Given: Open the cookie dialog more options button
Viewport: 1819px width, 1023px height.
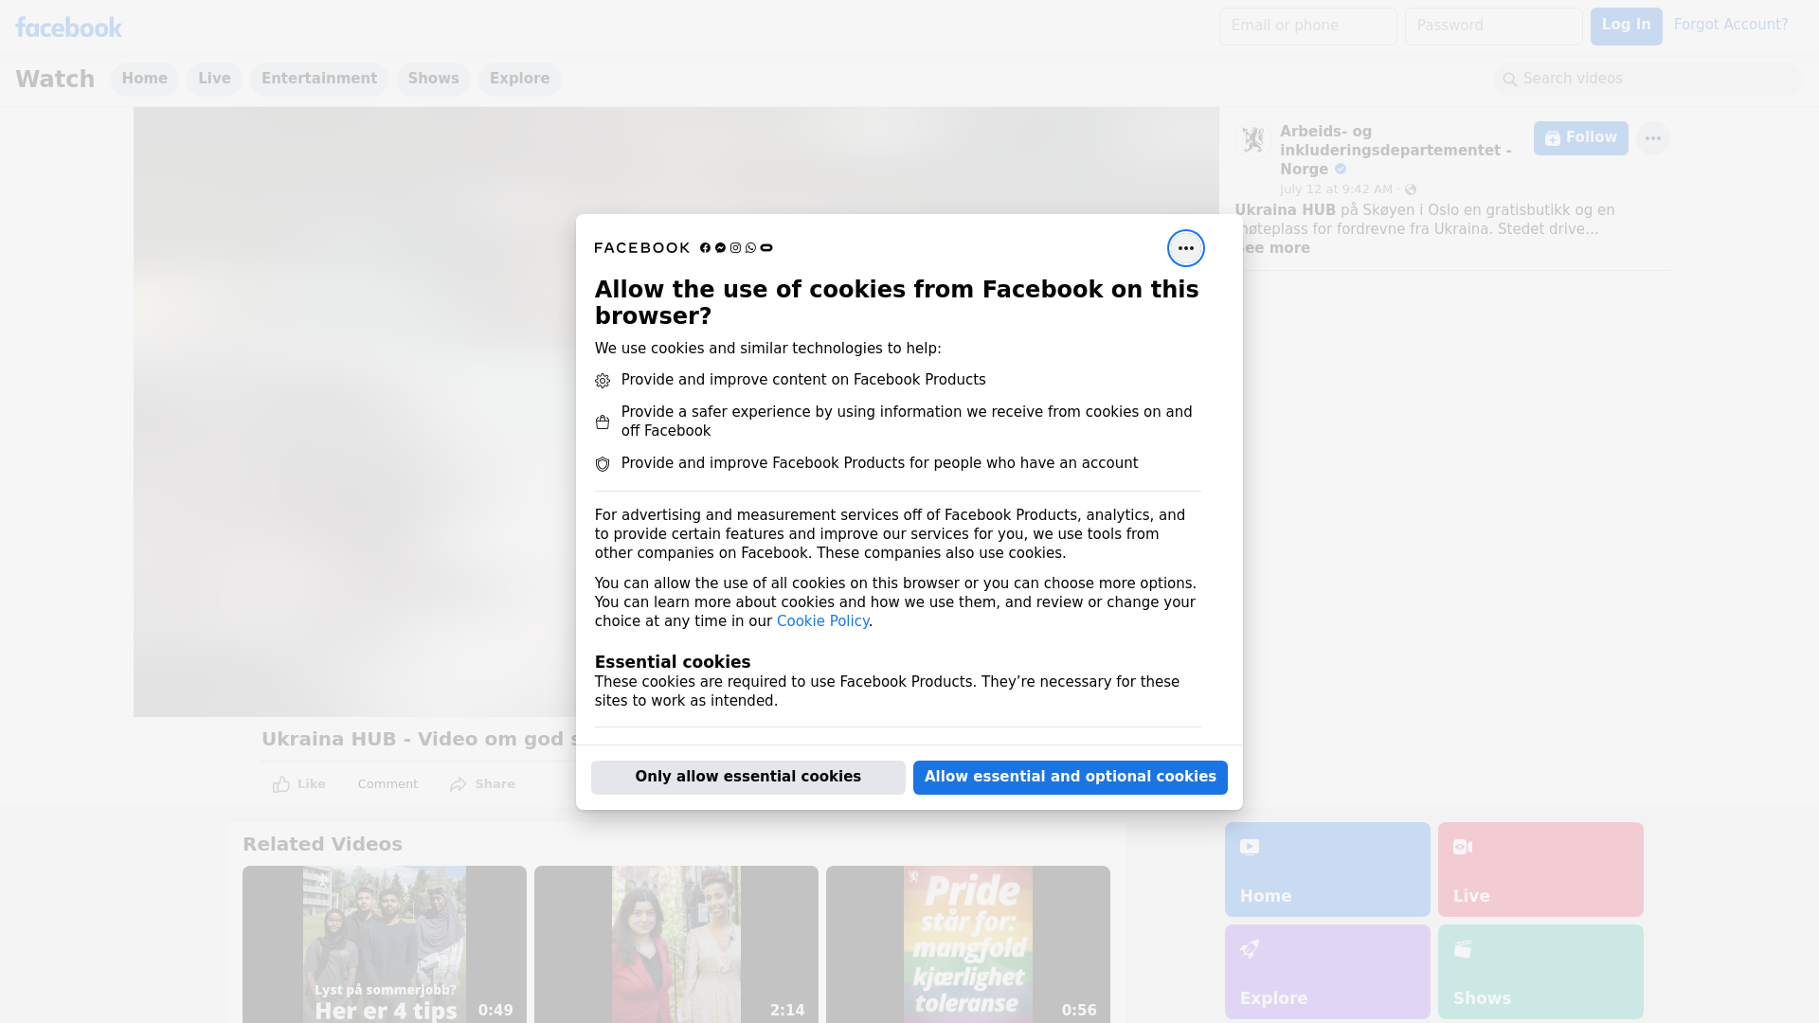Looking at the screenshot, I should click(x=1185, y=248).
